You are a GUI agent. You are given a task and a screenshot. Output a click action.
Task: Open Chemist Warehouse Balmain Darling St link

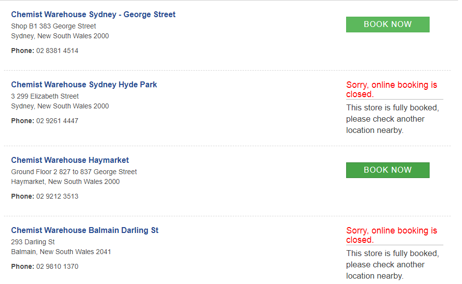pyautogui.click(x=84, y=231)
